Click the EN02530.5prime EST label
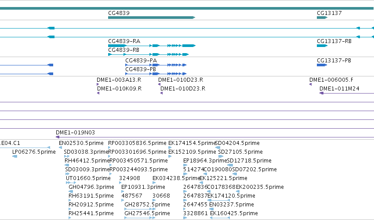Screen dimensions: 374x220 coord(81,143)
